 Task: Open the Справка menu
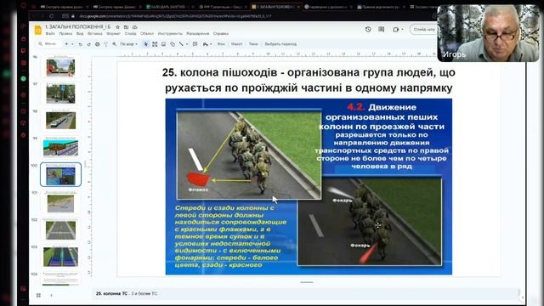221,34
